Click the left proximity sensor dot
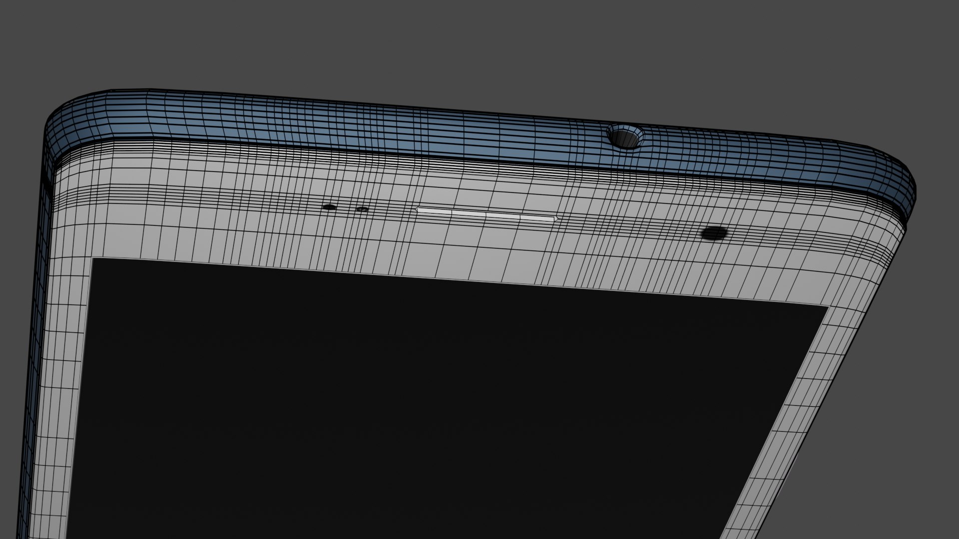959x539 pixels. [330, 207]
